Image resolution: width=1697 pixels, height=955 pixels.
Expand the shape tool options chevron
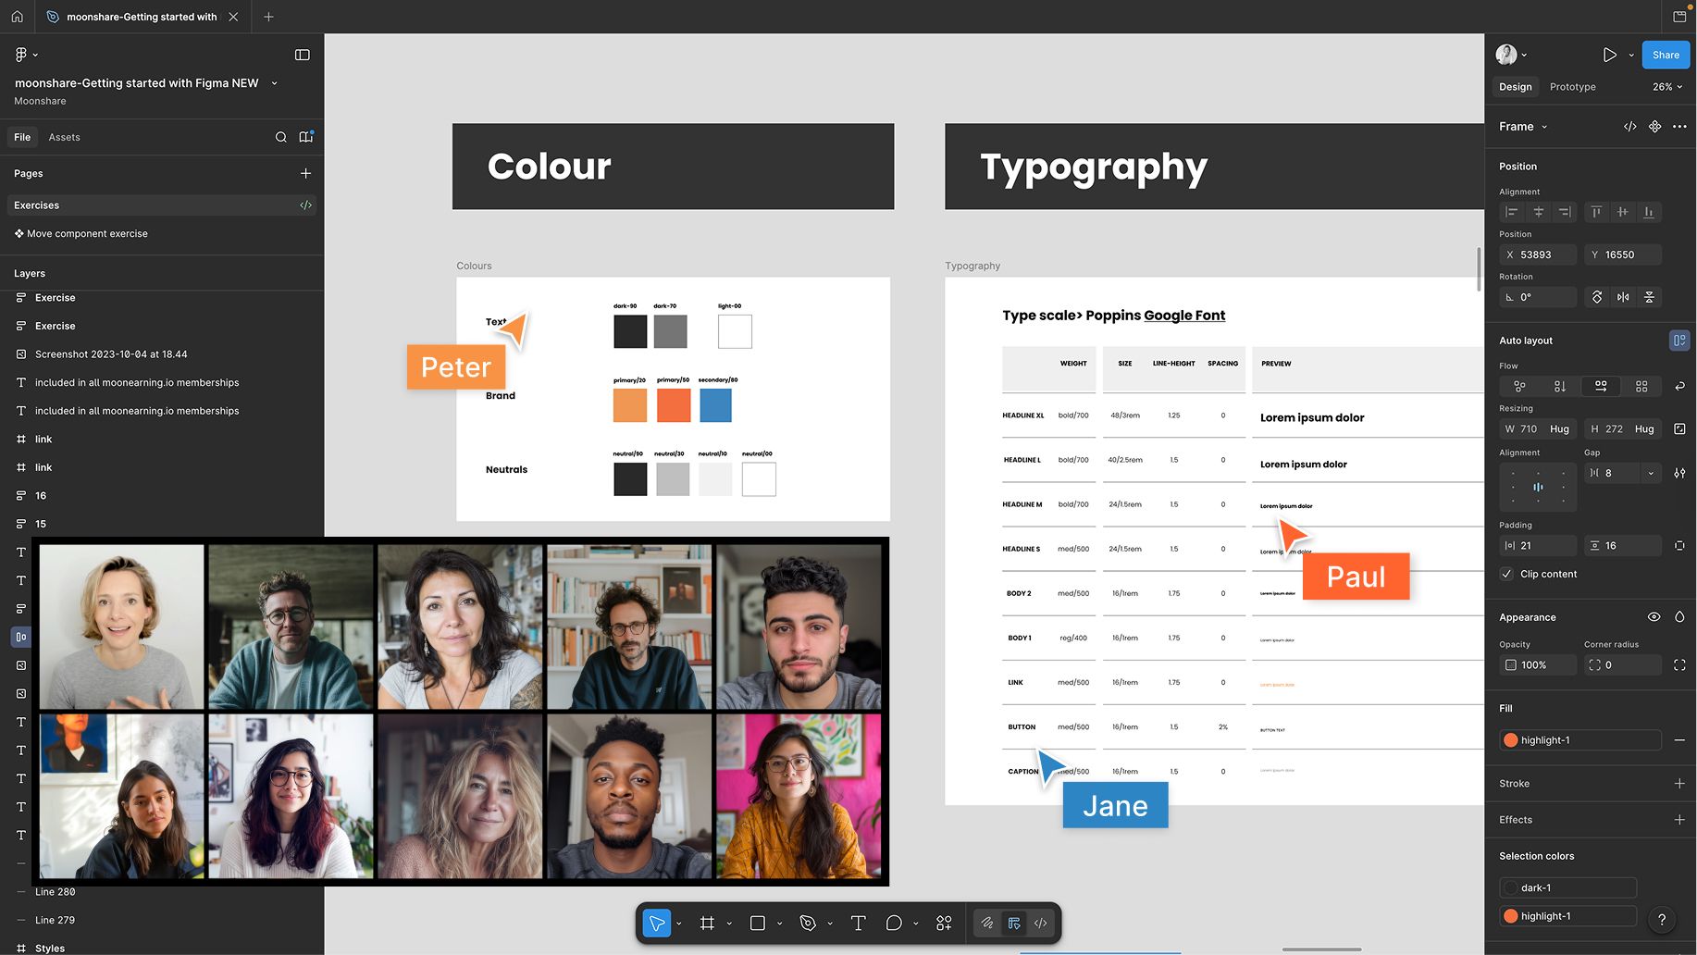(x=779, y=924)
